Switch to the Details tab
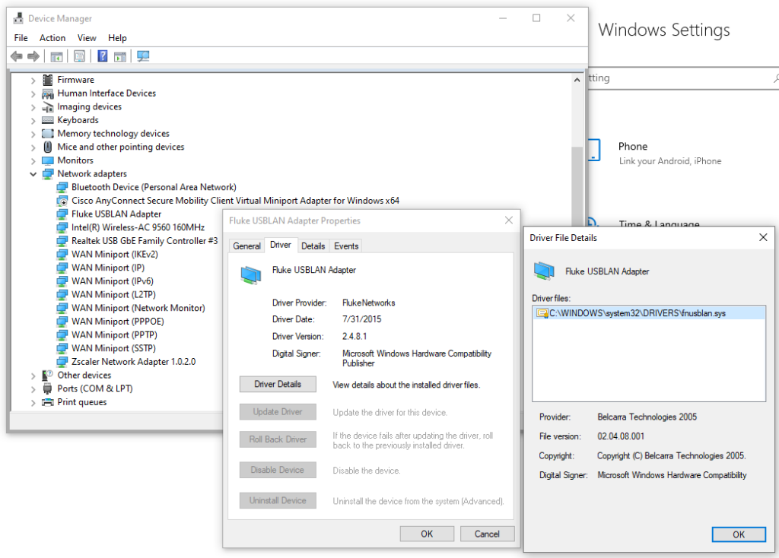The width and height of the screenshot is (779, 558). click(x=313, y=246)
